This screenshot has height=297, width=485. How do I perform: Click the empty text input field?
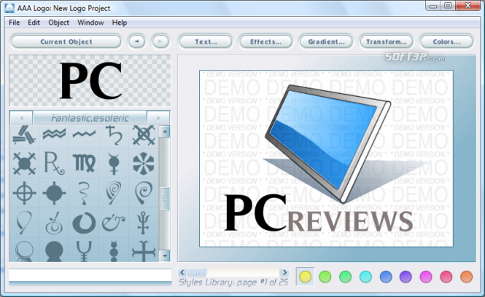point(90,274)
